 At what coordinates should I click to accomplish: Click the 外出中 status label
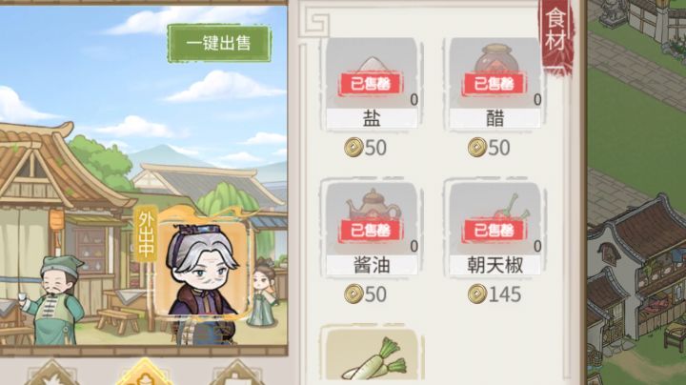[146, 234]
